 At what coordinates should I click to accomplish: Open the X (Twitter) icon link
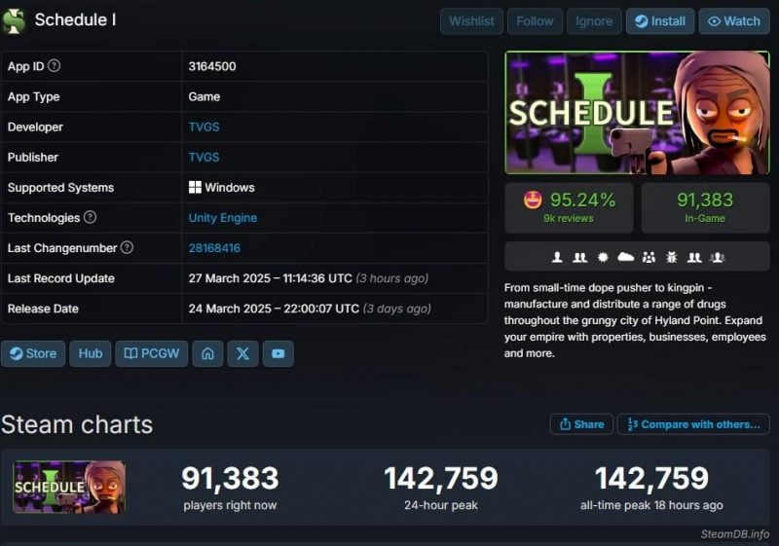coord(242,353)
